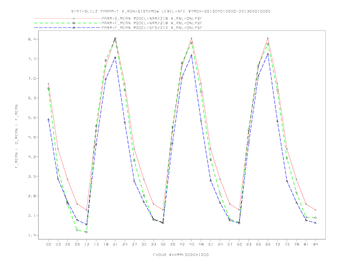
Task: Click the FHOUR VHHMM:0000>1200 axis label
Action: [181, 255]
